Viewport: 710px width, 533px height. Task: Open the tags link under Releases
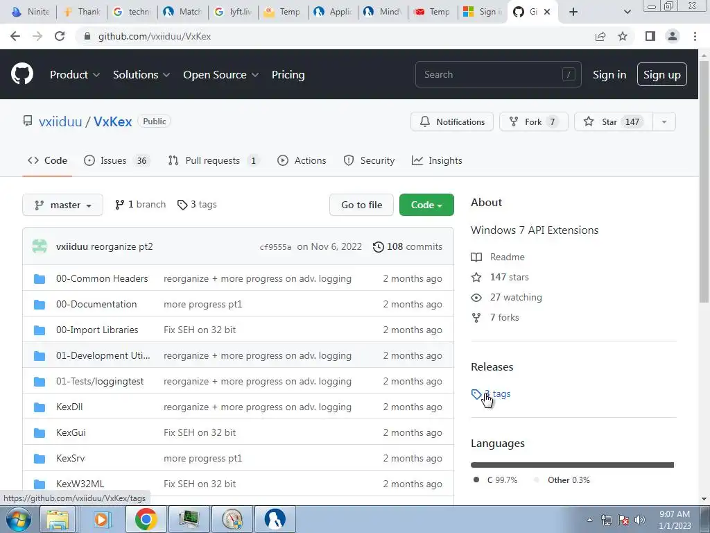click(x=491, y=394)
